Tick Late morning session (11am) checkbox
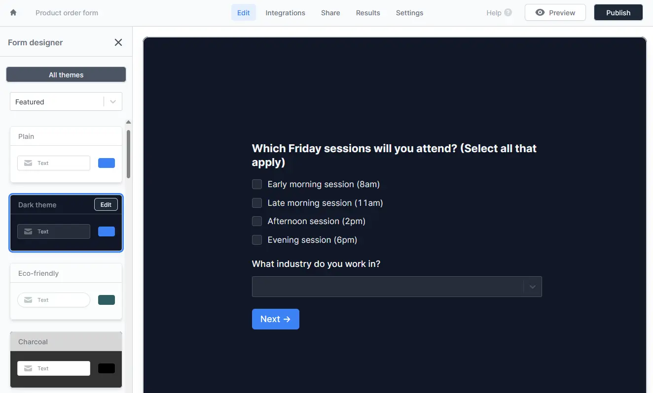This screenshot has height=393, width=653. point(257,203)
